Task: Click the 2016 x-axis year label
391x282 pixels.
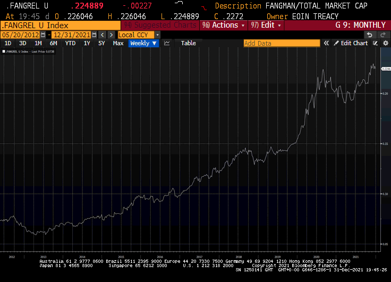Action: [160, 257]
